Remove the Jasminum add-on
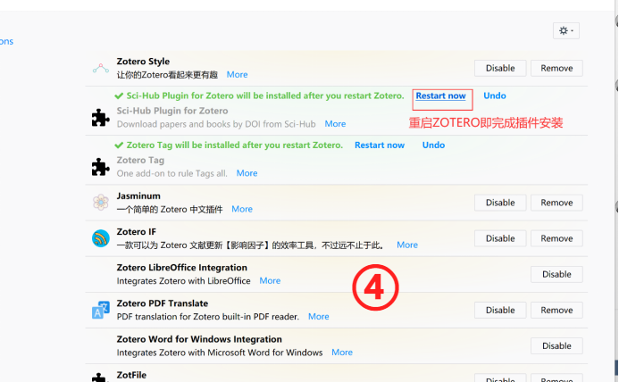619x382 pixels. tap(556, 203)
